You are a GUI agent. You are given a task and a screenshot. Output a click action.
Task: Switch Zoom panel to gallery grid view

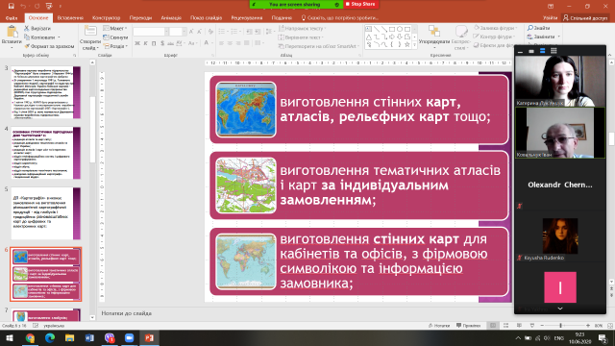tap(553, 51)
